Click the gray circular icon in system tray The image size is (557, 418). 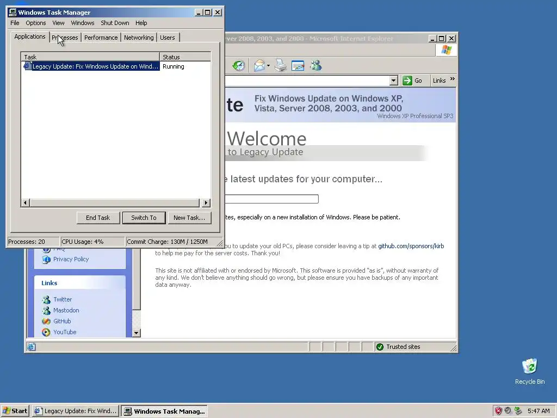508,410
